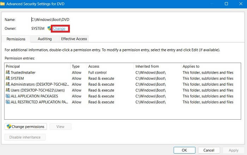Screen dimensions: 247x155
Task: Open the Auditing tab
Action: pyautogui.click(x=45, y=39)
